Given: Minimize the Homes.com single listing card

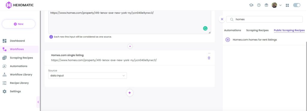Looking at the screenshot, I should coord(209,53).
